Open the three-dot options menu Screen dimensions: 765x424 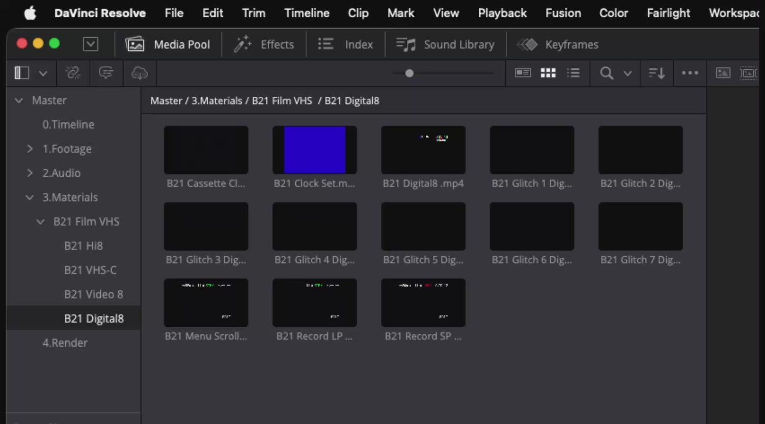[690, 73]
